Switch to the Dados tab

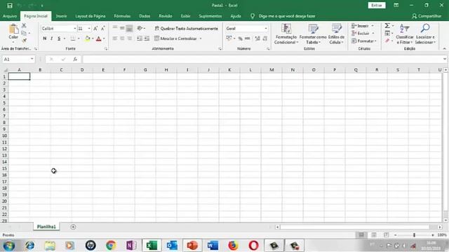[145, 16]
